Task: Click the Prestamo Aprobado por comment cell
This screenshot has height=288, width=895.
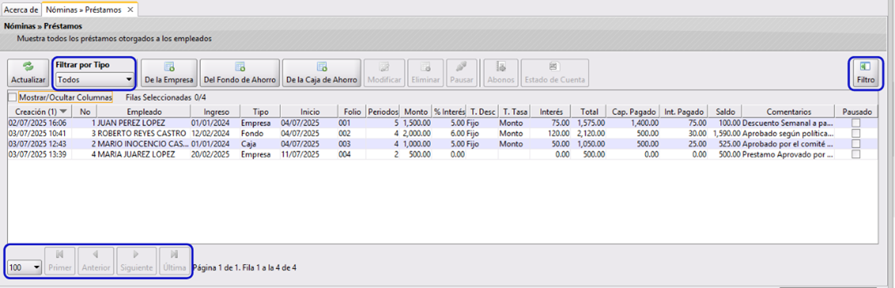Action: tap(789, 154)
